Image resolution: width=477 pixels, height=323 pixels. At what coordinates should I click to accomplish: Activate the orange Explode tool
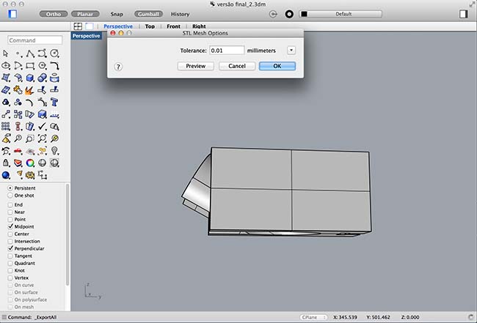click(x=29, y=90)
